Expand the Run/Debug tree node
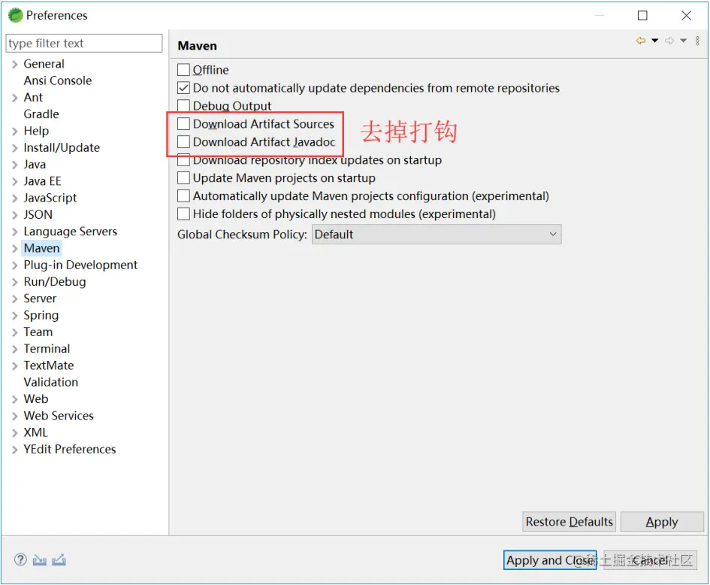 click(15, 282)
